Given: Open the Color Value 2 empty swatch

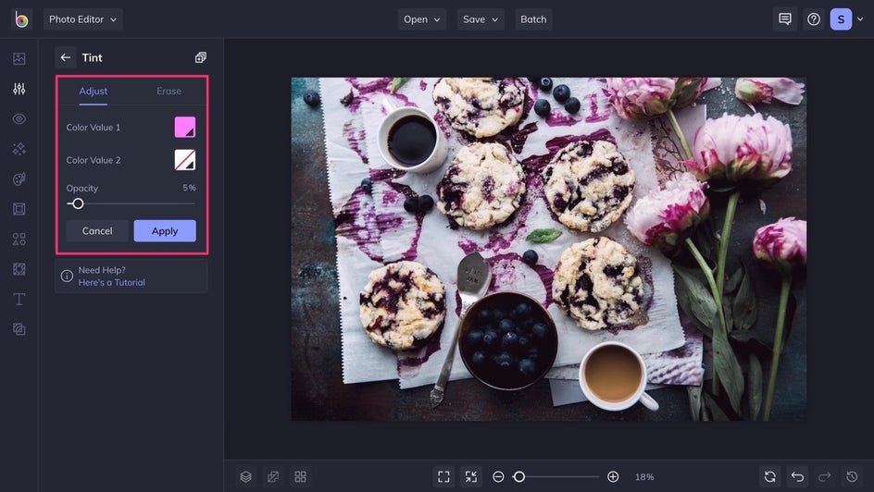Looking at the screenshot, I should pos(185,160).
